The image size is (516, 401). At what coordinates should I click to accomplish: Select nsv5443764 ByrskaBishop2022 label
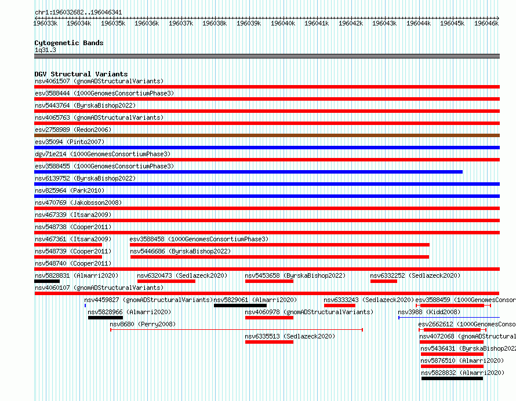pyautogui.click(x=85, y=105)
